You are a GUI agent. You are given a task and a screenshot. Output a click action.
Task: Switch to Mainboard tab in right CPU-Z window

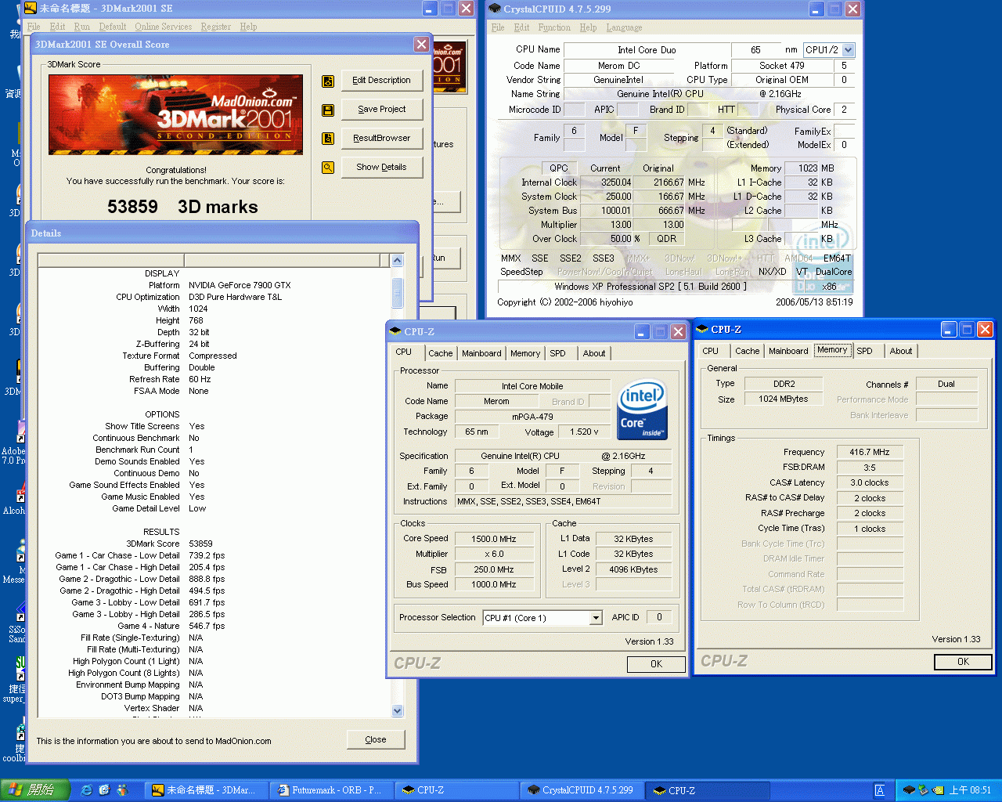tap(788, 351)
